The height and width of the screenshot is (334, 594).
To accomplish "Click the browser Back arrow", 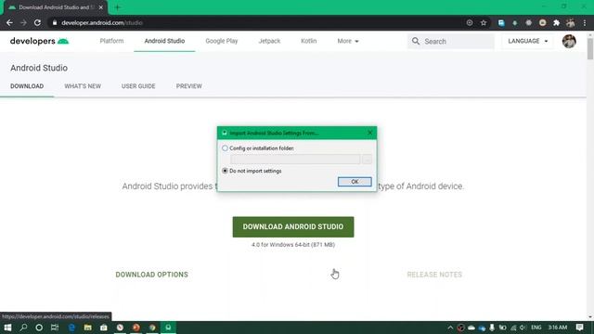I will pyautogui.click(x=9, y=22).
